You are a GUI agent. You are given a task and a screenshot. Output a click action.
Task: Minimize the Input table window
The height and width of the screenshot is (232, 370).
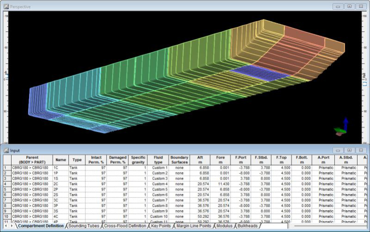coord(338,150)
